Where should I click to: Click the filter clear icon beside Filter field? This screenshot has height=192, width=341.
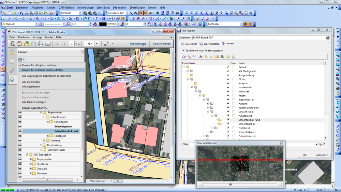click(320, 144)
